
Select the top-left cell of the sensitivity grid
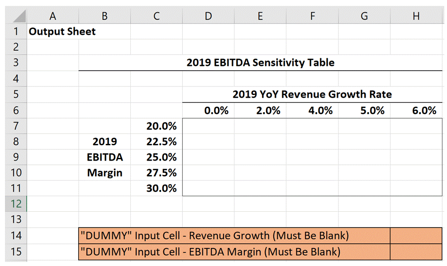(208, 126)
